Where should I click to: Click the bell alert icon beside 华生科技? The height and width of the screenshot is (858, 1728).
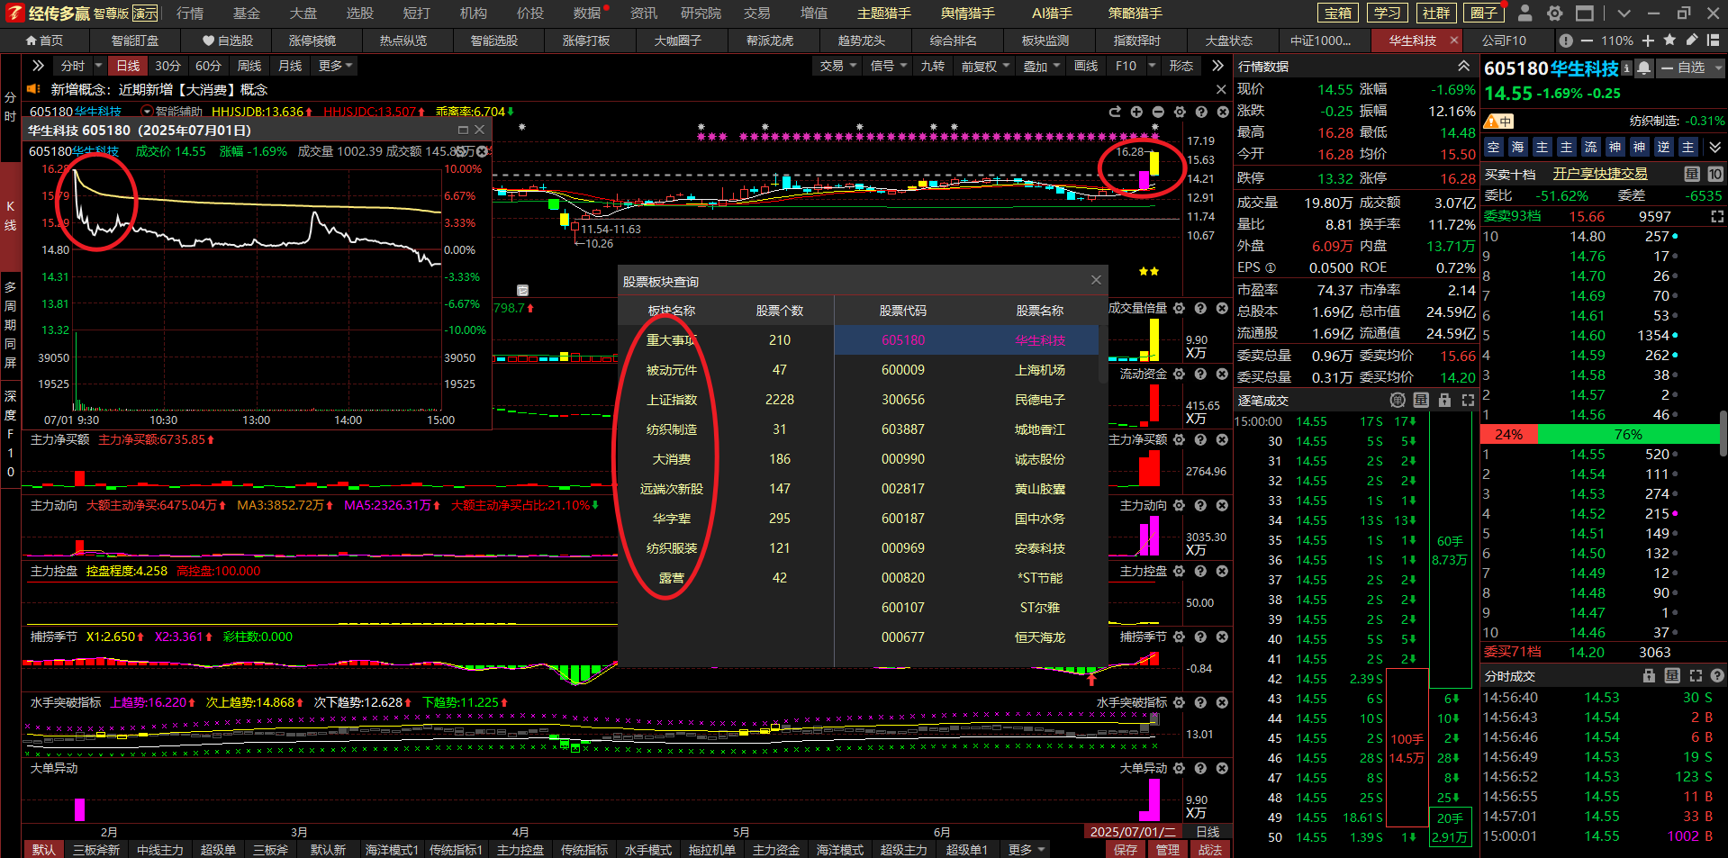tap(1644, 68)
